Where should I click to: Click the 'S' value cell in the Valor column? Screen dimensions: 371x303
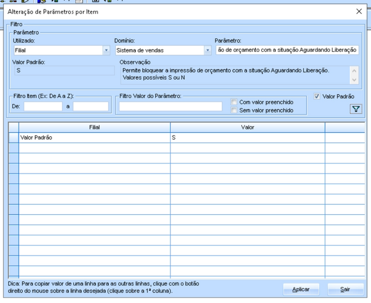point(247,137)
